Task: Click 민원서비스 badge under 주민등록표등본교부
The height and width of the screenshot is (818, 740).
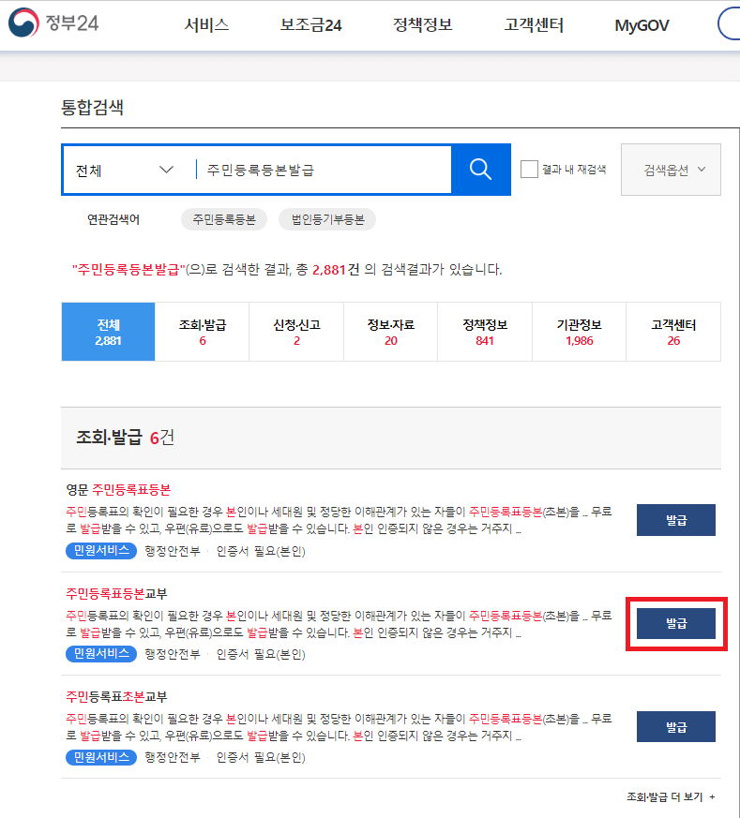Action: [x=101, y=654]
